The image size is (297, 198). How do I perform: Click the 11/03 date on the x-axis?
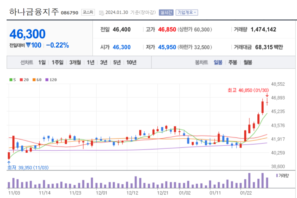14,193
